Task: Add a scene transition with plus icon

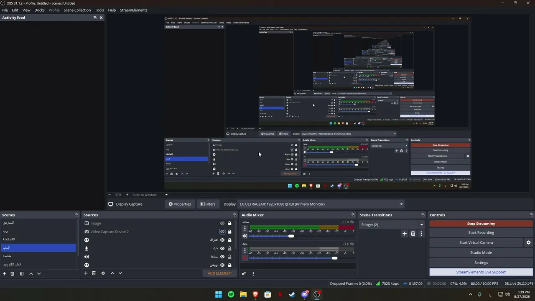Action: coord(405,234)
